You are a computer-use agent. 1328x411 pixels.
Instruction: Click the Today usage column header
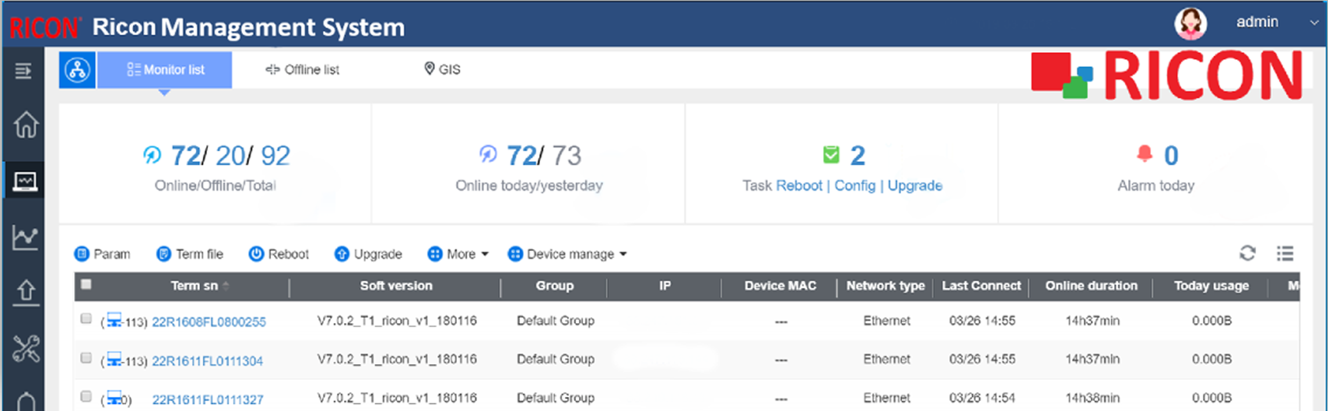click(1211, 286)
